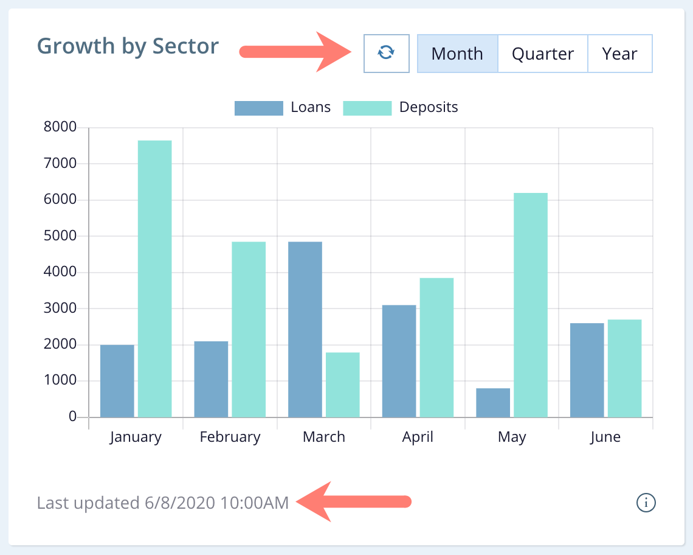
Task: Switch to the Year view
Action: tap(619, 54)
